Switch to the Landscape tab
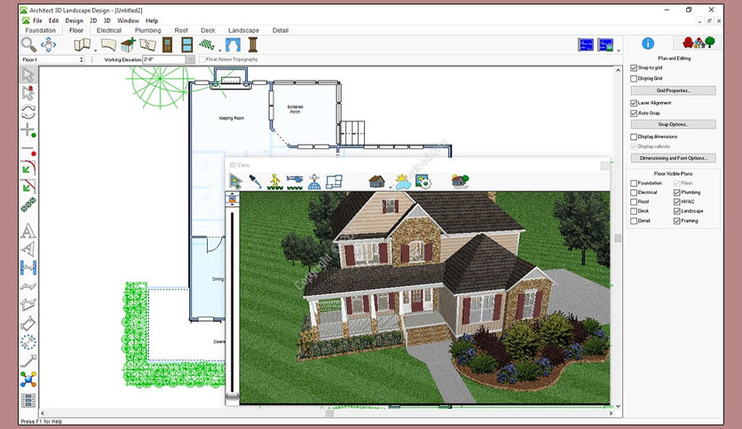Screen dimensions: 742x429 pos(243,30)
